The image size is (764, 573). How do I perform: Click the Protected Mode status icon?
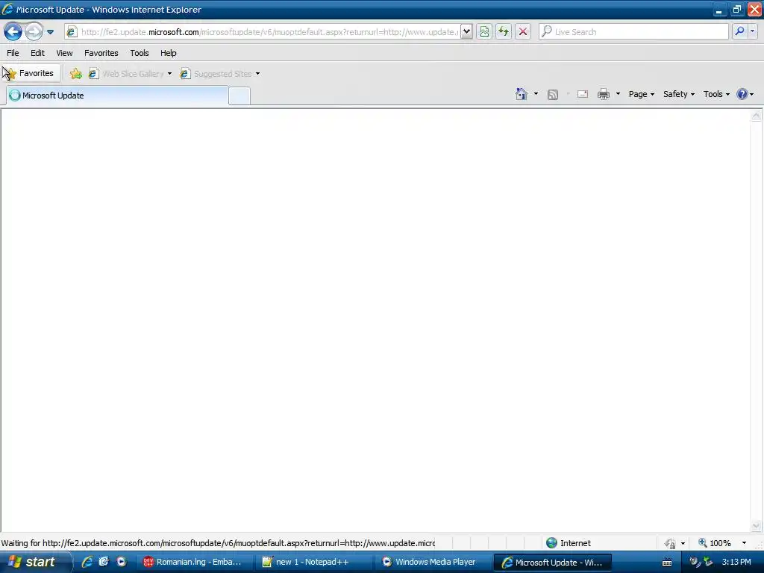click(x=671, y=543)
